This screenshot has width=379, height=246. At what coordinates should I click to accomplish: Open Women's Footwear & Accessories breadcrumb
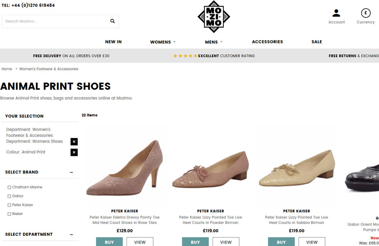pos(49,69)
